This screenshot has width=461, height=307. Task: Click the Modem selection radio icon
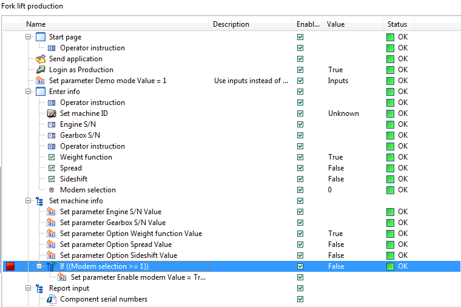[52, 190]
